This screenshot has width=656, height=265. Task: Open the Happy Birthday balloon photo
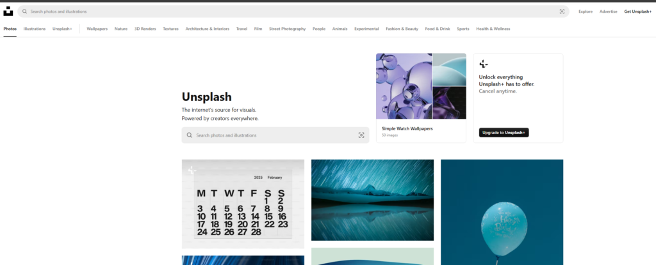click(x=502, y=212)
